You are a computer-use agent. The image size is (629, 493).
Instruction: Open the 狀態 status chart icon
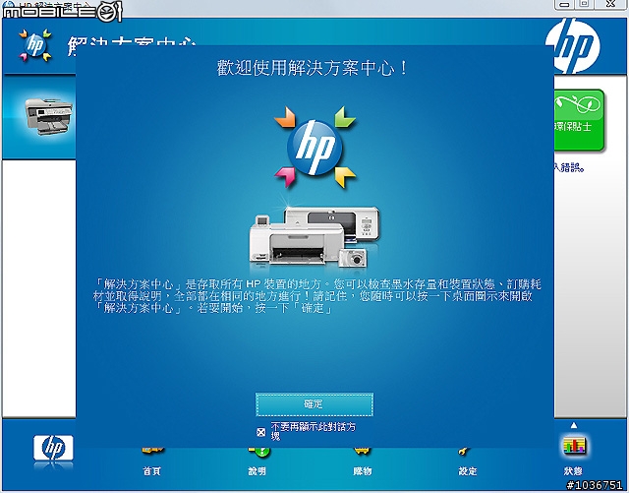pyautogui.click(x=574, y=446)
